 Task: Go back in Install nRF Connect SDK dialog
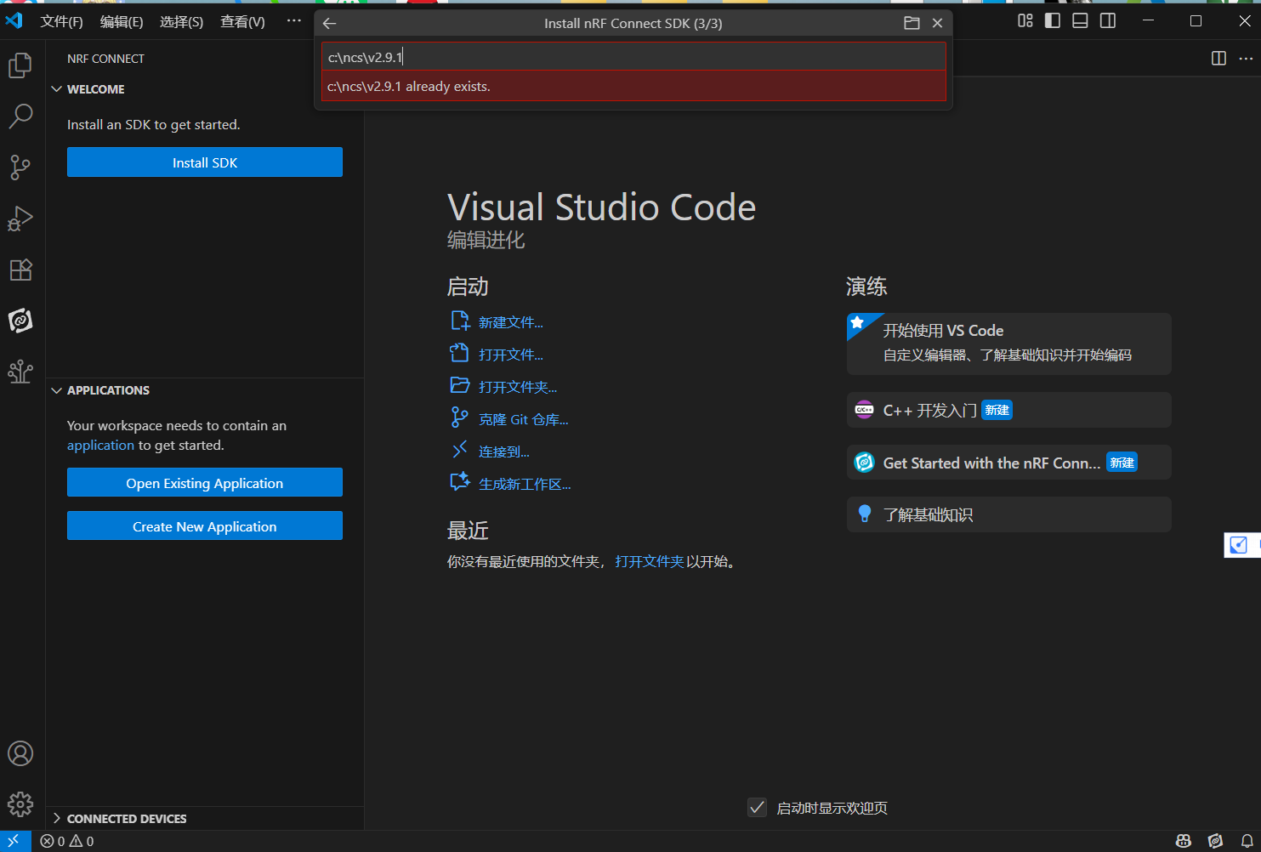(x=330, y=24)
